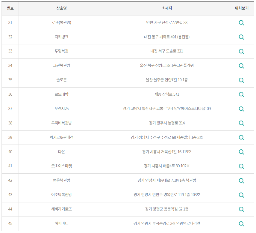Select store name 그린복권방

[61, 66]
